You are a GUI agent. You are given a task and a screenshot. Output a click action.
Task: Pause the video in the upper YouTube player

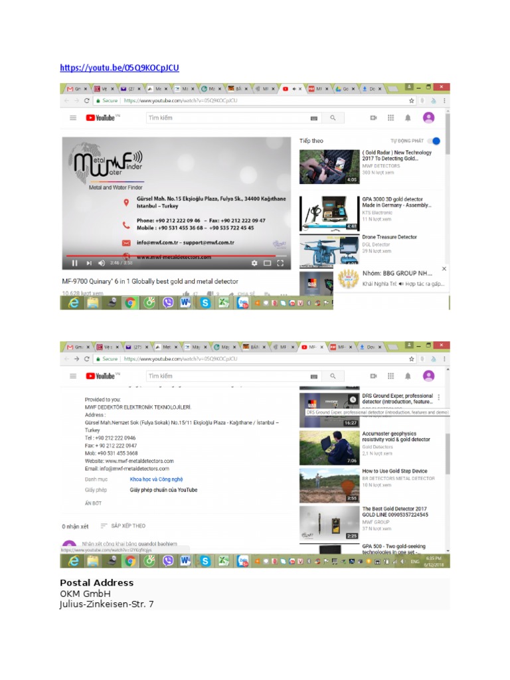click(74, 263)
